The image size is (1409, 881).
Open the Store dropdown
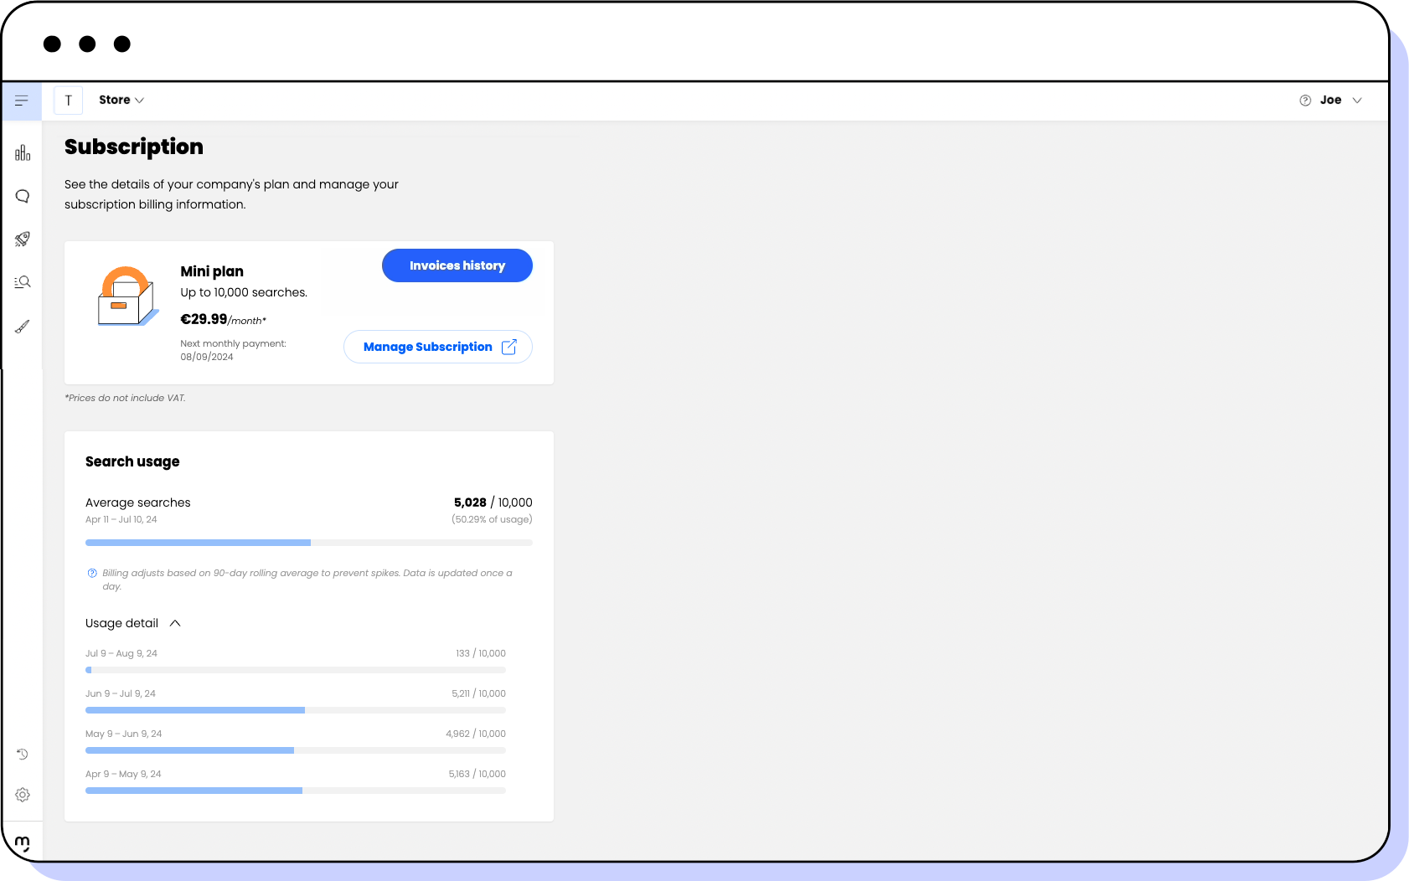point(121,100)
